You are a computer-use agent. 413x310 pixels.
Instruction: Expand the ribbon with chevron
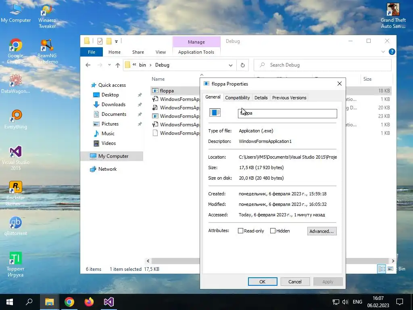tap(383, 52)
